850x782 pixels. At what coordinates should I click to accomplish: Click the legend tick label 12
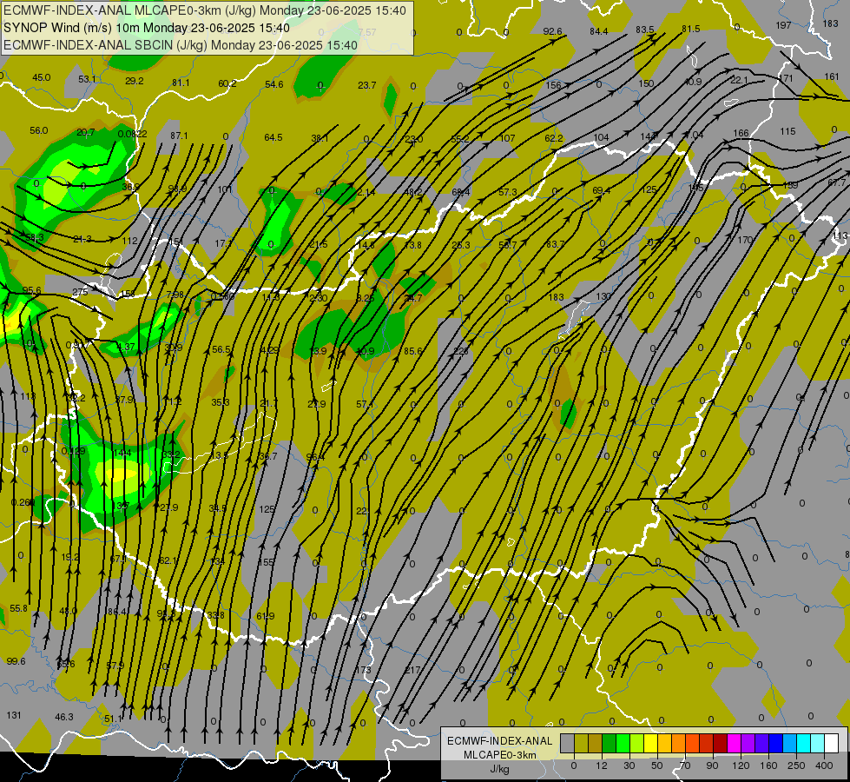601,765
